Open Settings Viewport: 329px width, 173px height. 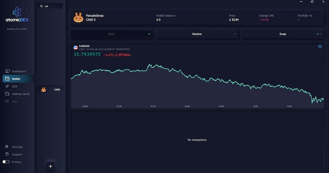click(17, 147)
